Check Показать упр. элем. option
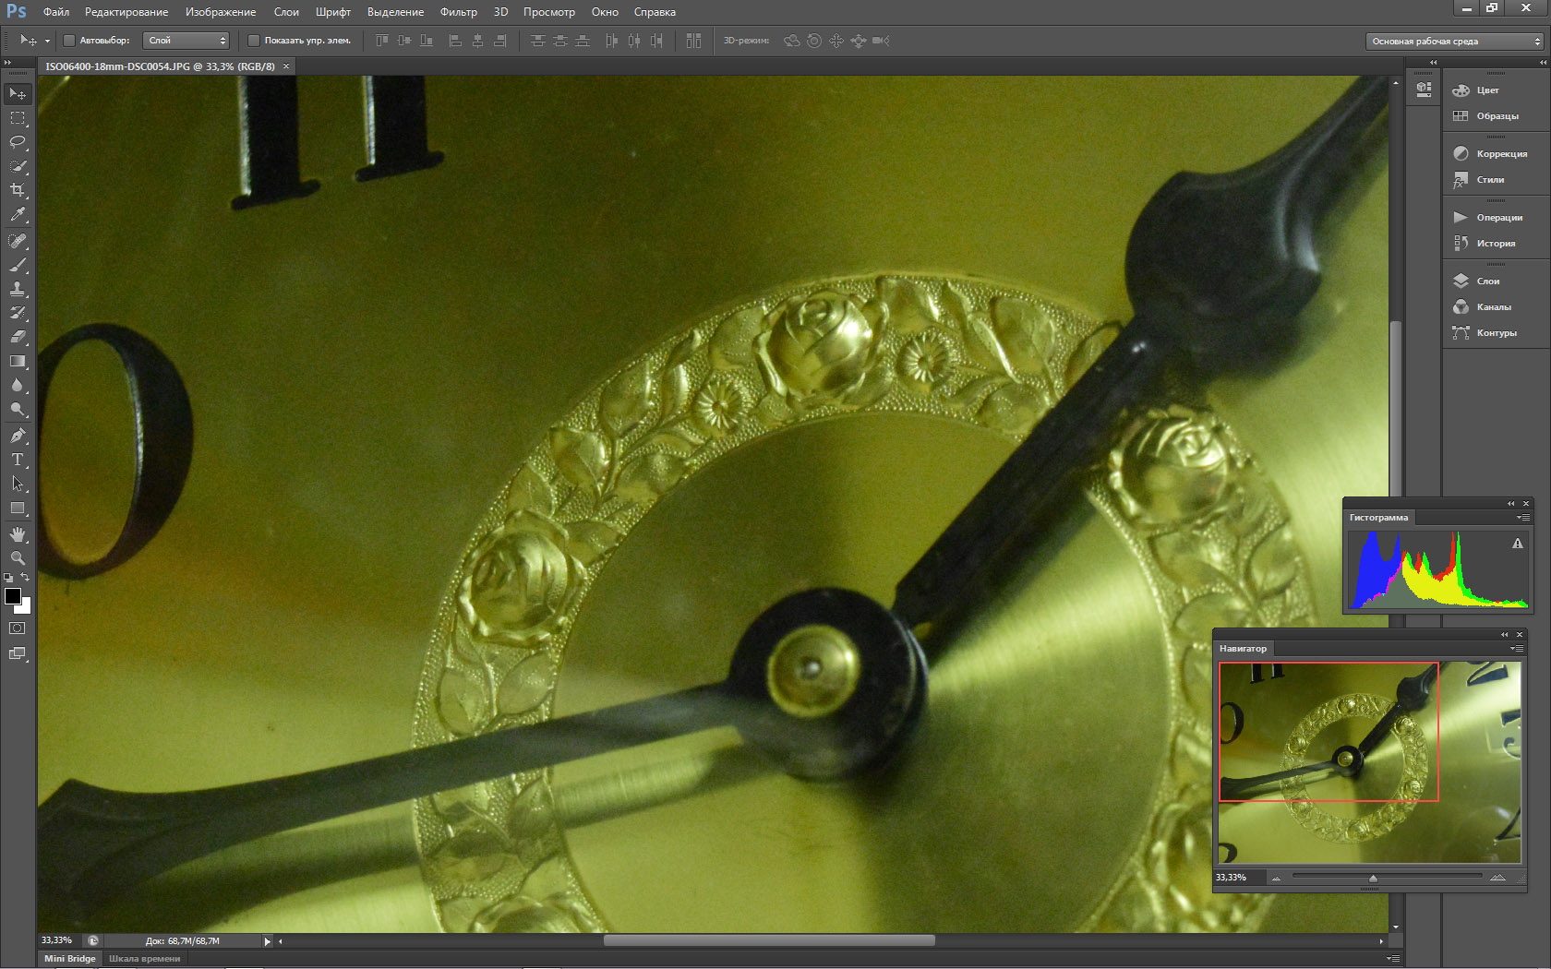The image size is (1551, 969). (254, 41)
